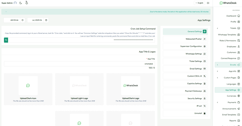The height and width of the screenshot is (126, 242).
Task: Expand the Tickets sidebar submenu
Action: (217, 28)
